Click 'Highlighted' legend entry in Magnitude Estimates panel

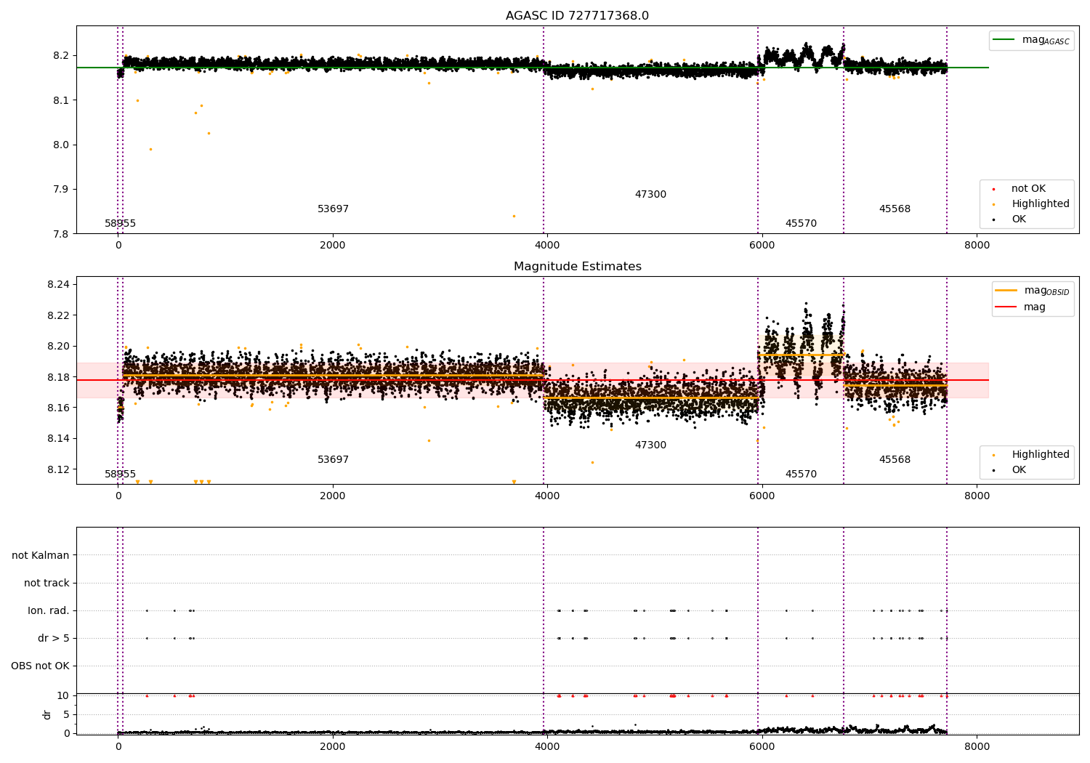[x=1030, y=455]
